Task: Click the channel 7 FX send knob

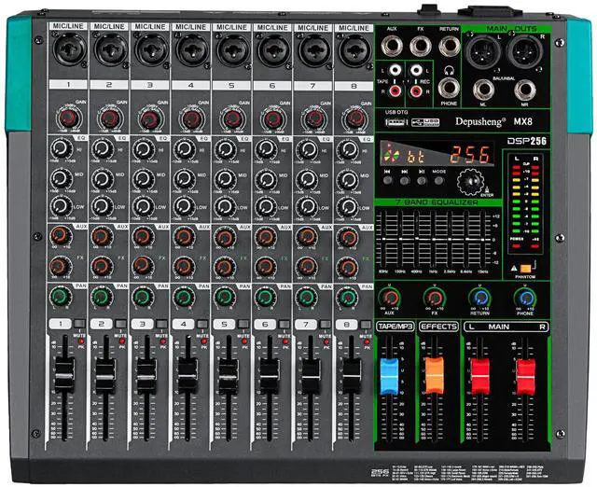Action: [x=307, y=266]
